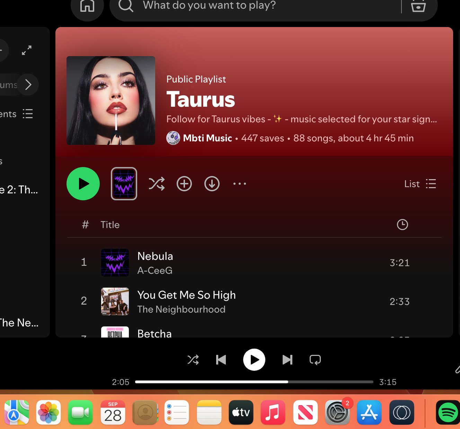460x429 pixels.
Task: Open the Recents sort and view menu
Action: click(x=17, y=114)
